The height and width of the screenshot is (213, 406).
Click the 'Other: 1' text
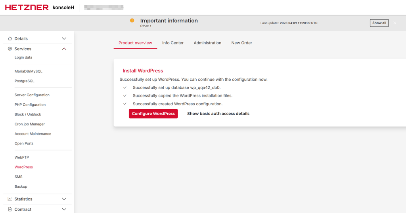pos(146,26)
